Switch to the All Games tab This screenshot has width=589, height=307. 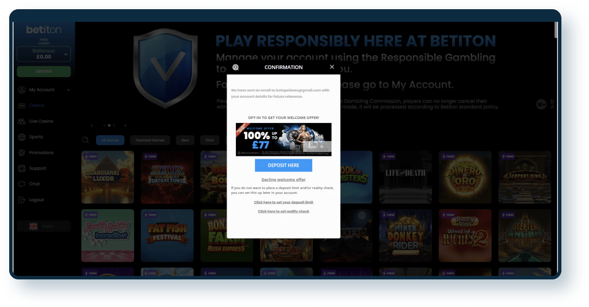109,140
